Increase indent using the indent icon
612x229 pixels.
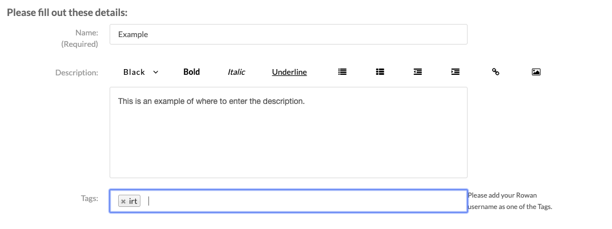[x=455, y=72]
